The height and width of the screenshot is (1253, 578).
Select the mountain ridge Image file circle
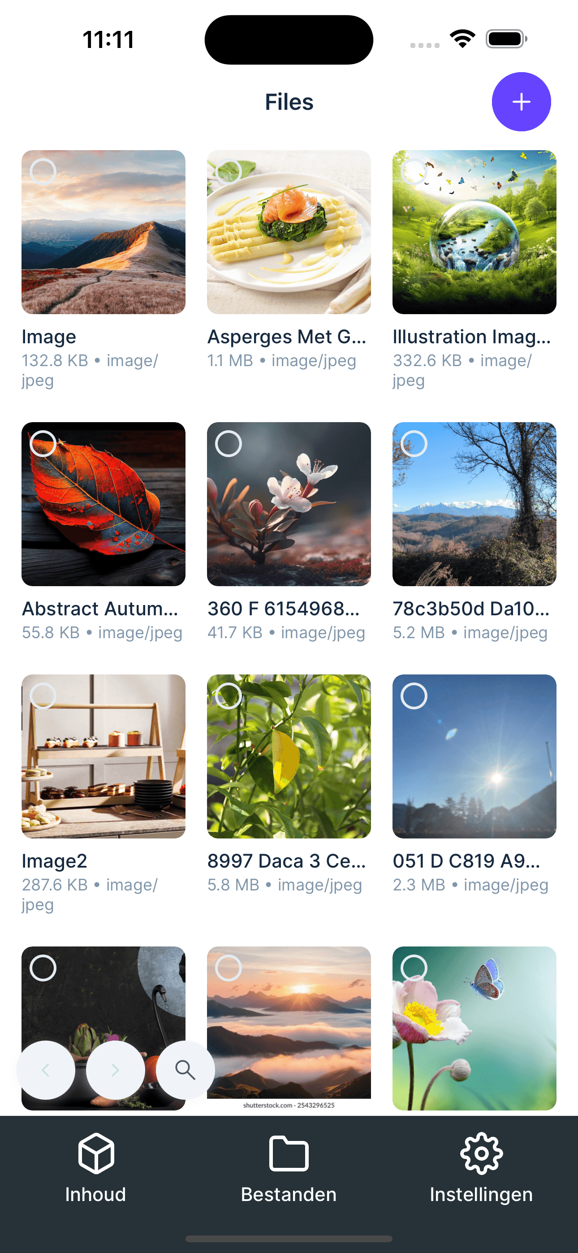(43, 172)
